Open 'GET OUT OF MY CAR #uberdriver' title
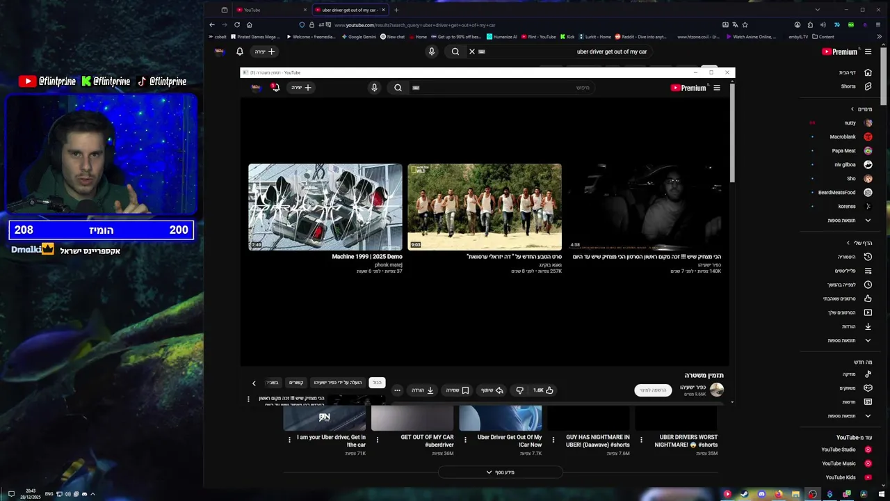 (427, 441)
